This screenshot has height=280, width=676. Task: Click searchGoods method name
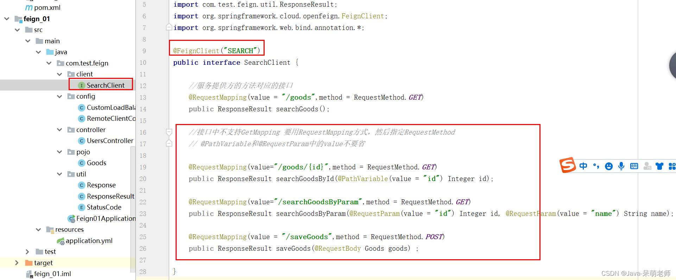[x=297, y=109]
